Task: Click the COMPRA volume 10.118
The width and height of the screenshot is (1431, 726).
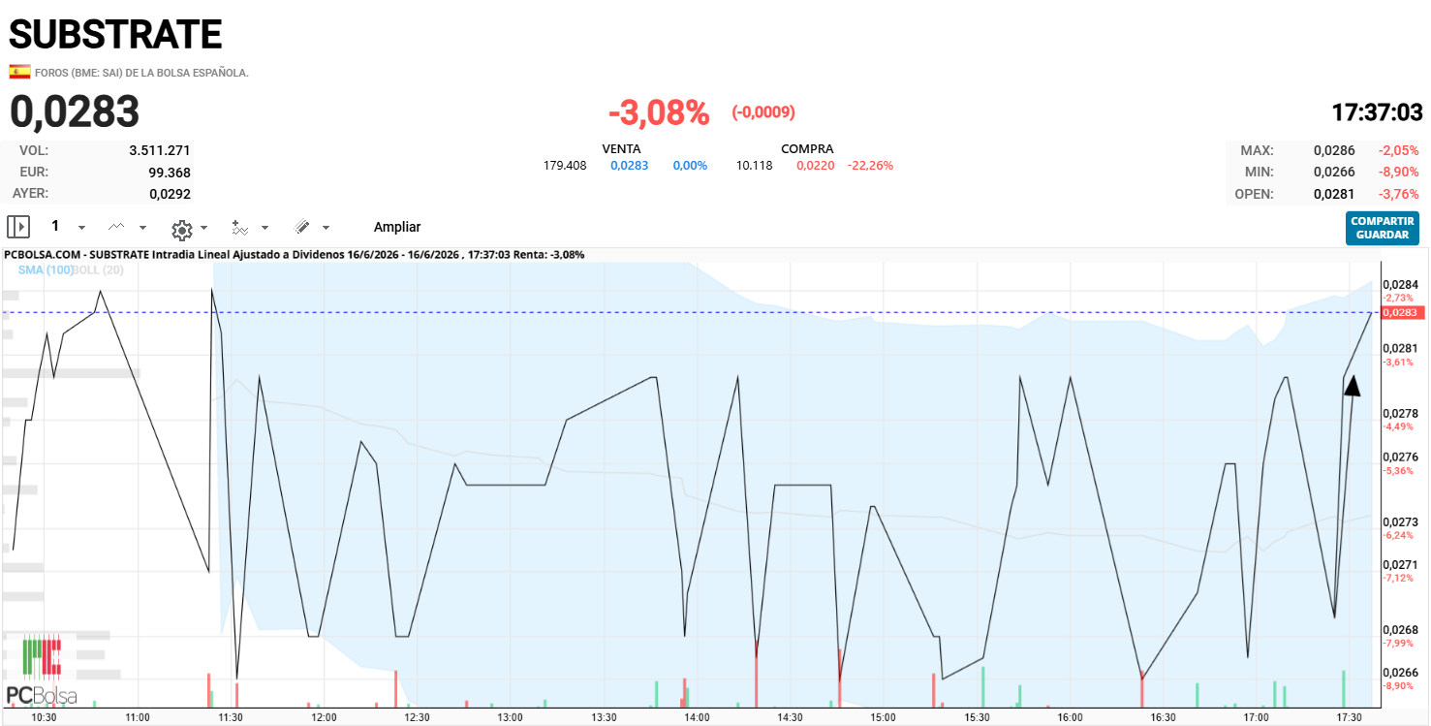Action: point(755,166)
